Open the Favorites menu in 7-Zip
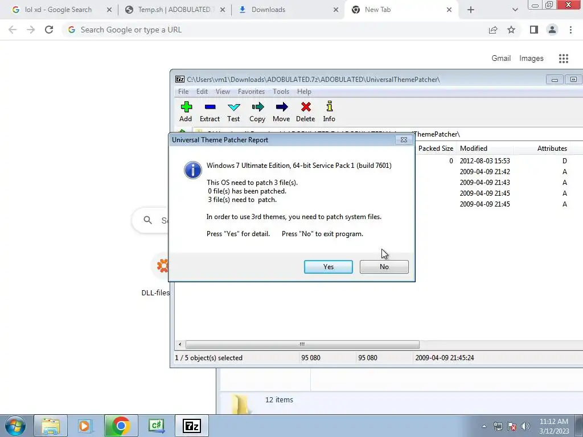Viewport: 583px width, 437px height. coord(251,92)
